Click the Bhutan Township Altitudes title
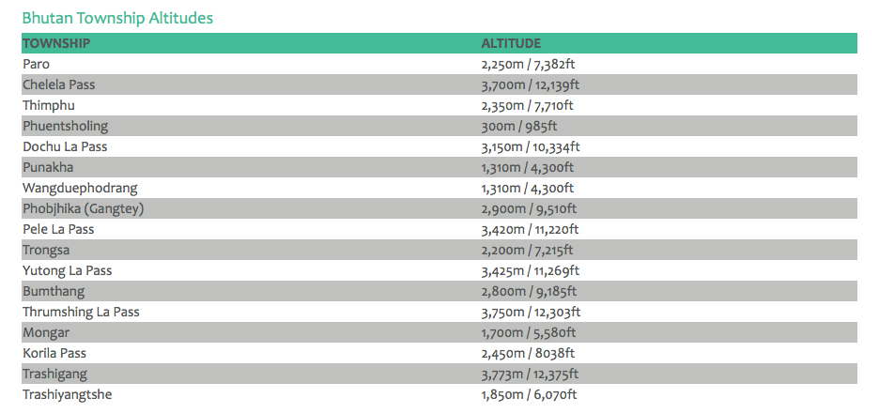 pyautogui.click(x=117, y=18)
